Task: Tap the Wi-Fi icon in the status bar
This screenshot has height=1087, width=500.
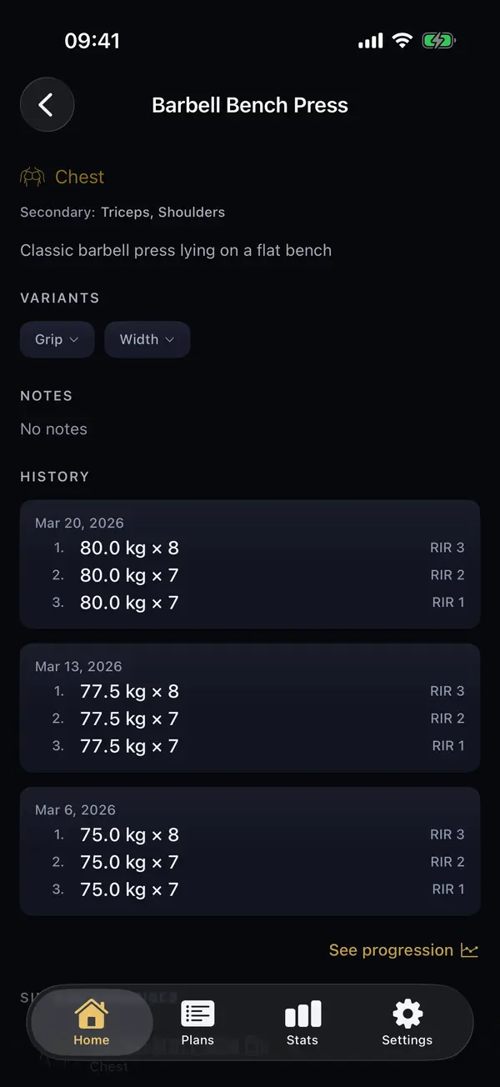Action: tap(402, 39)
